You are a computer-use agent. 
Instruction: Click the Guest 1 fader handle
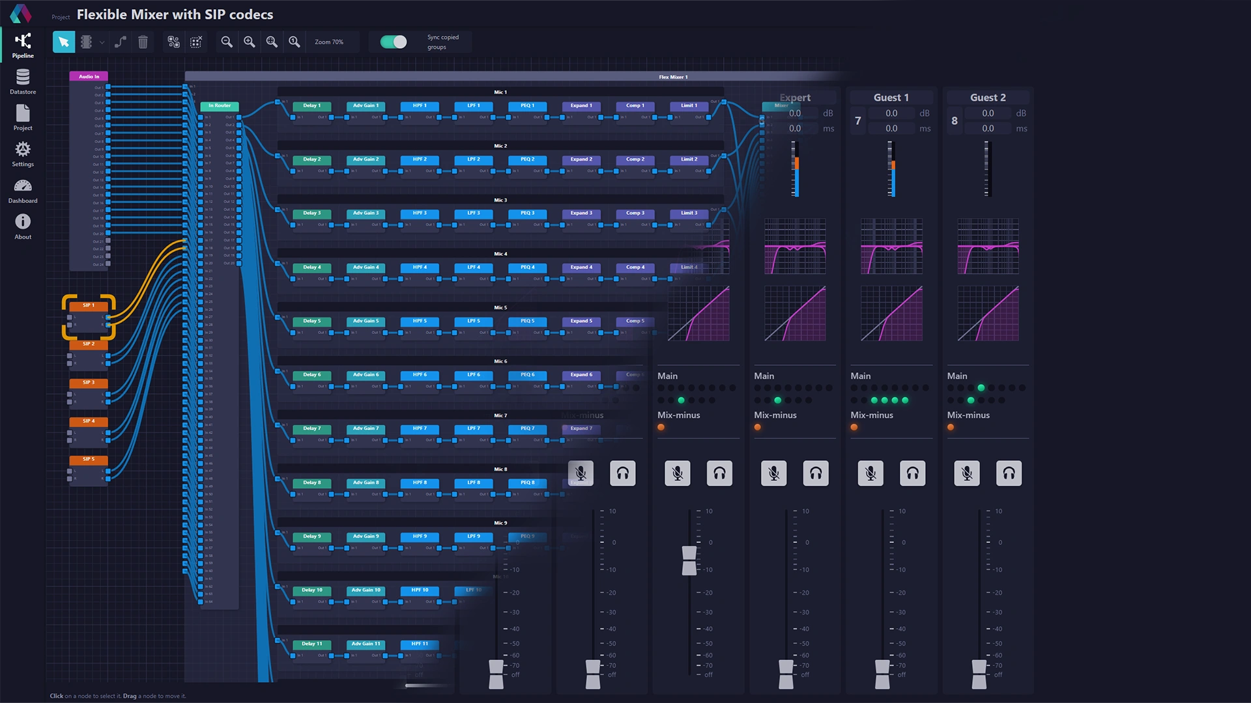tap(882, 674)
